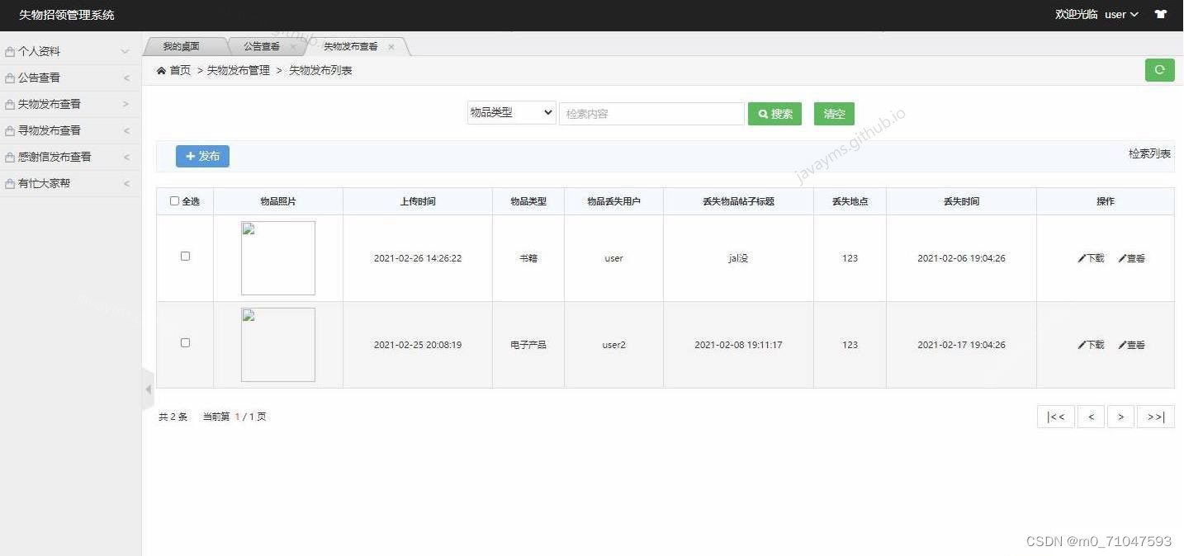This screenshot has width=1184, height=556.
Task: Click the shirt theme icon in top bar
Action: tap(1160, 14)
